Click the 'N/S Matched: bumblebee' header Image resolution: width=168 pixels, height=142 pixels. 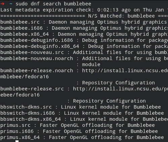(122, 16)
